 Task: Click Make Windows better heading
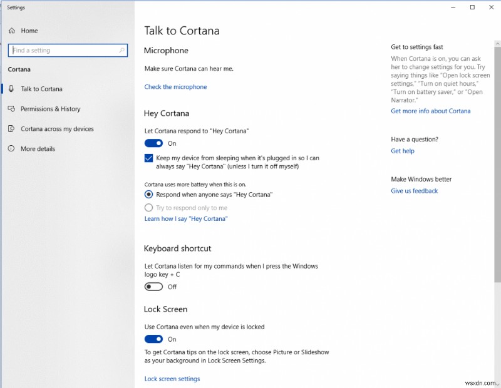point(421,179)
